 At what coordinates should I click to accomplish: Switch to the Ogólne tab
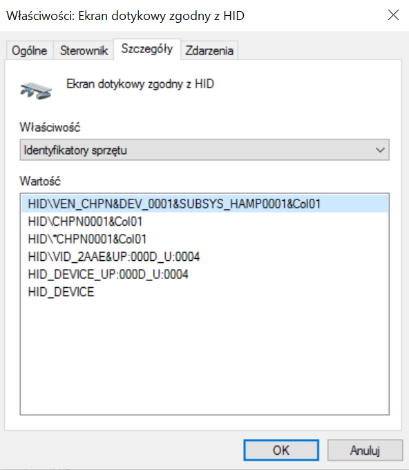click(x=30, y=50)
